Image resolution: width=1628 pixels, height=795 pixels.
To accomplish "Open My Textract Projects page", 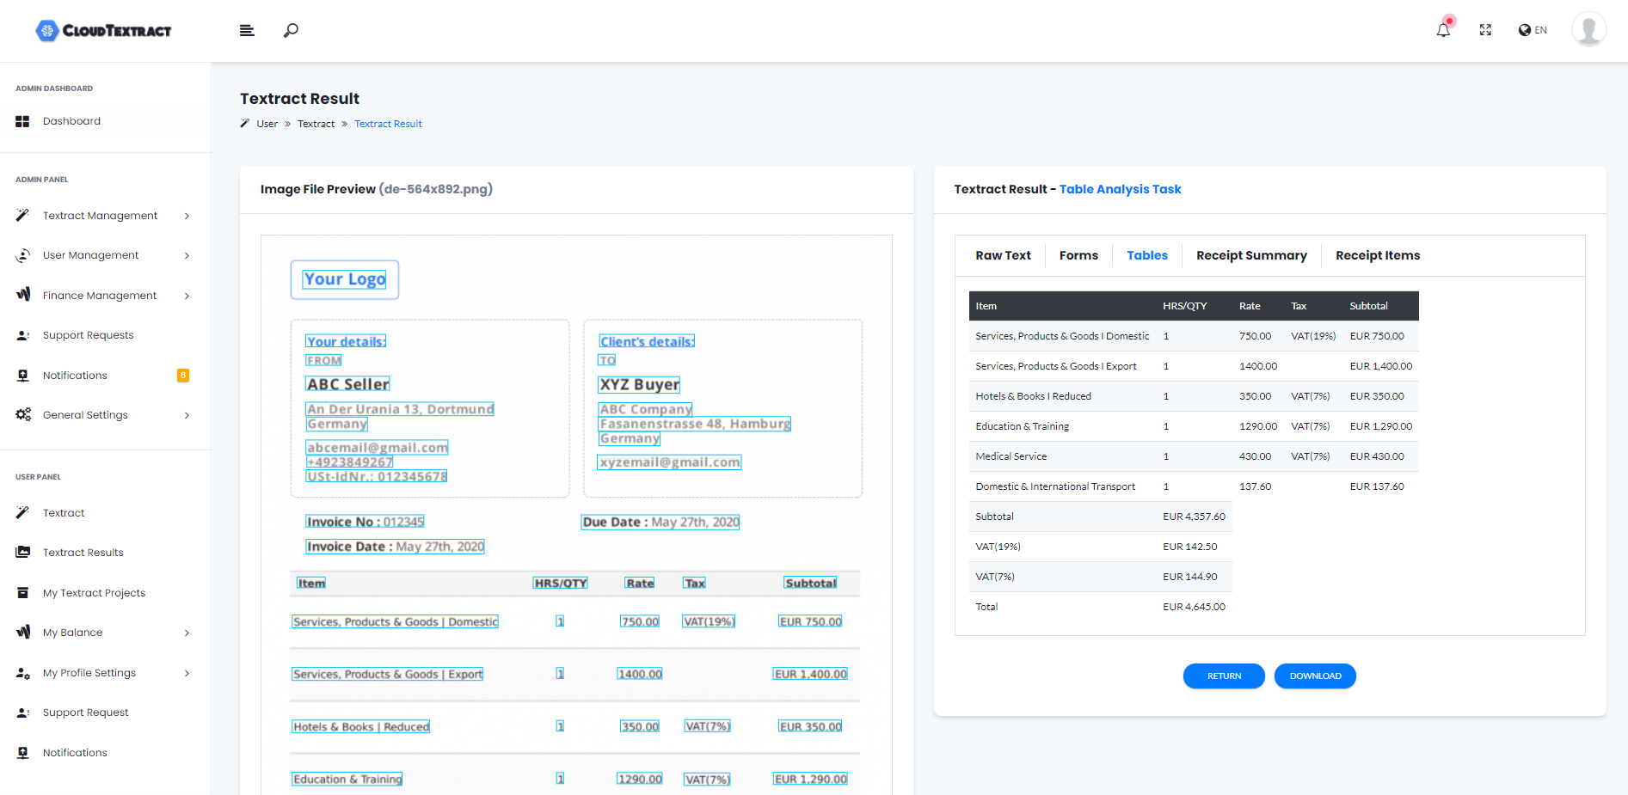I will tap(94, 593).
